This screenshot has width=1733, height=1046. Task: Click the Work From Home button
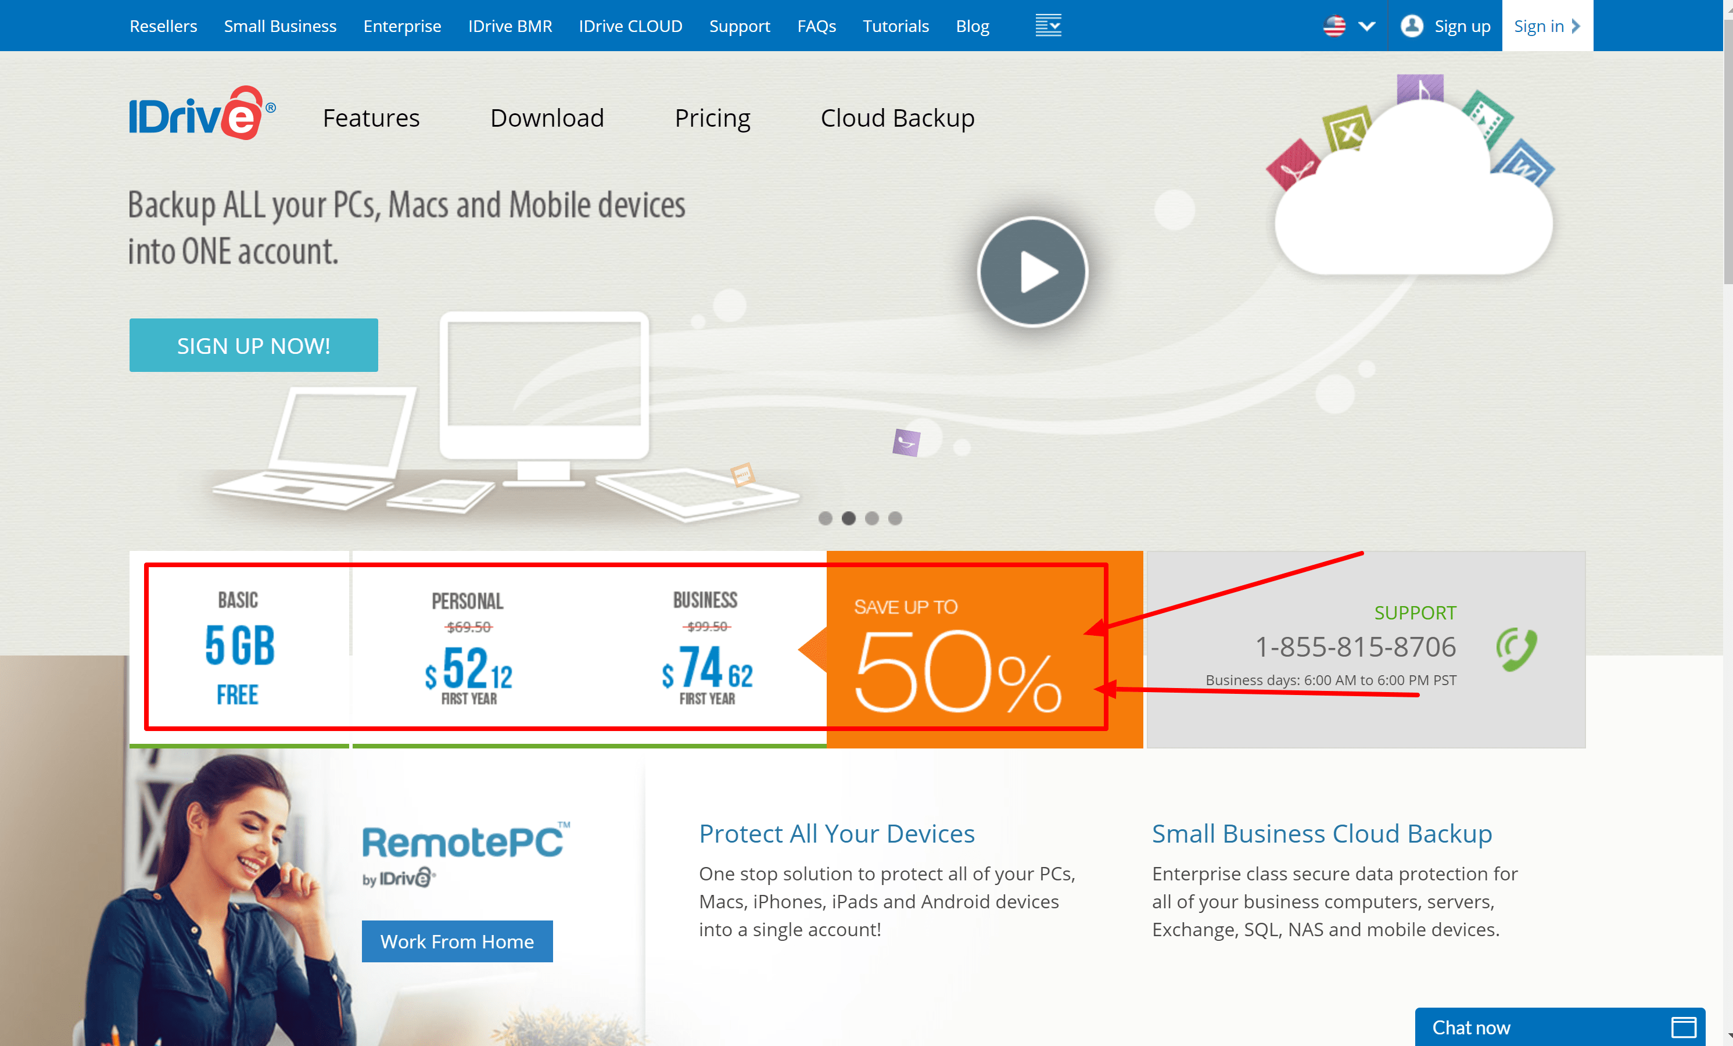[457, 941]
